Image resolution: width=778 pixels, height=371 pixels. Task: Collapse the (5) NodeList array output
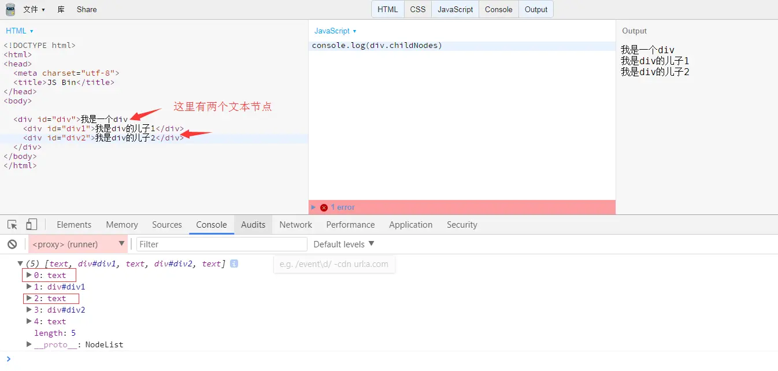coord(20,264)
